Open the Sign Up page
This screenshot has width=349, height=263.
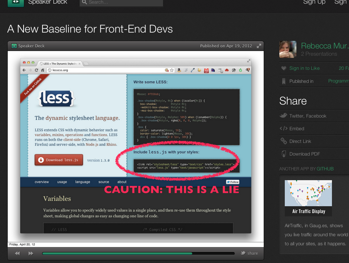pos(314,2)
